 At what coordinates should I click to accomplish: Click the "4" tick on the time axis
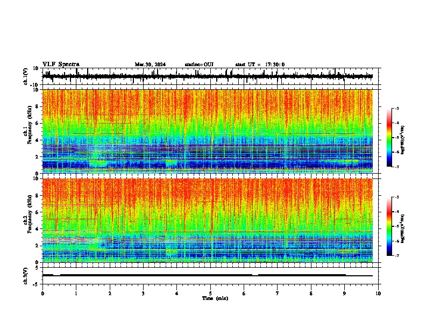tap(177, 294)
